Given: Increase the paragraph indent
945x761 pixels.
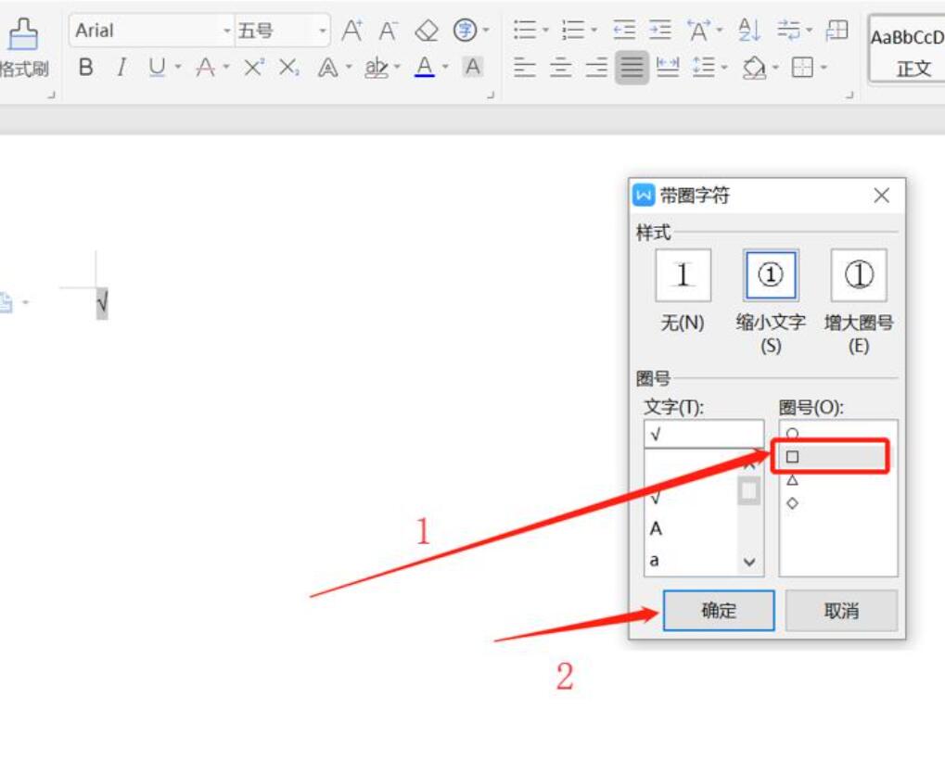Looking at the screenshot, I should (x=660, y=30).
